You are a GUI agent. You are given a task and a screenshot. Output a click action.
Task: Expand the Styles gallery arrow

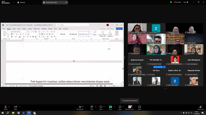coord(90,34)
